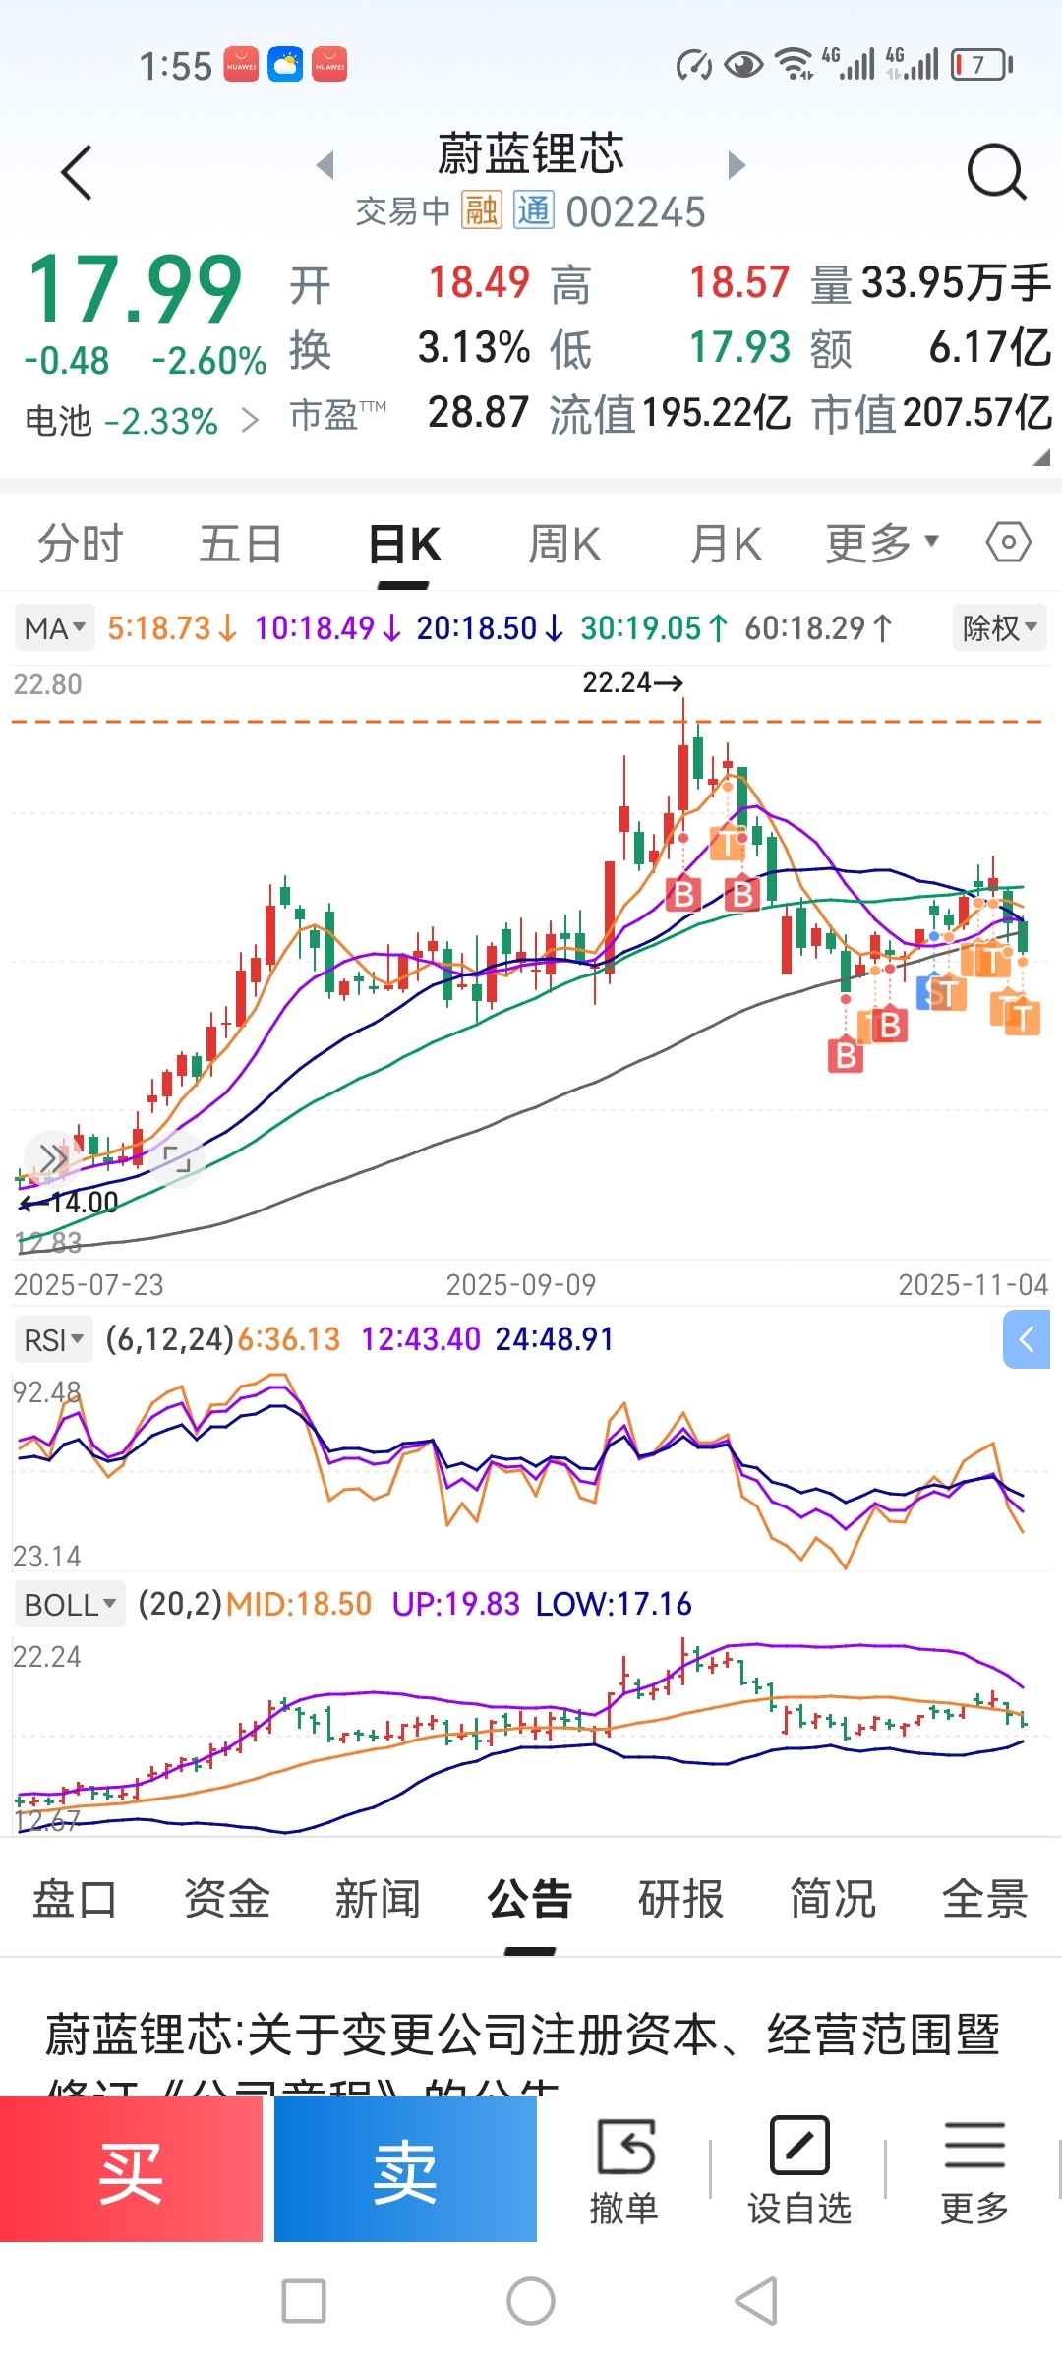Screen dimensions: 1062x2360
Task: Tap the Android recent apps square
Action: pyautogui.click(x=304, y=2301)
